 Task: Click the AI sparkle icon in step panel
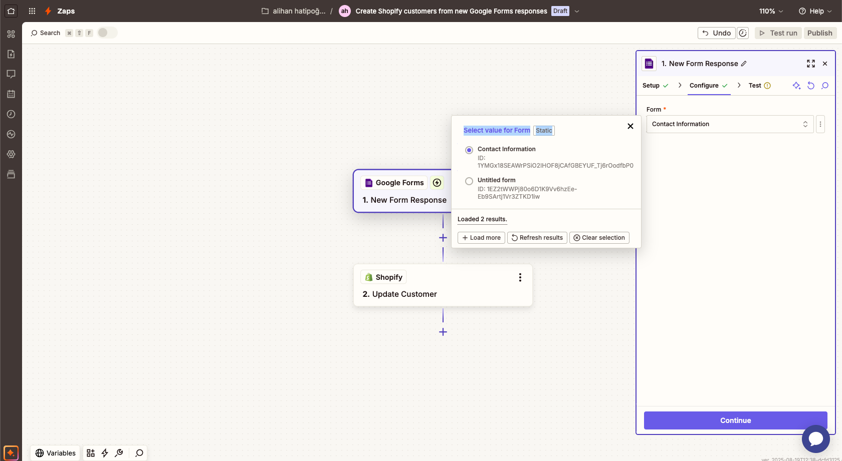coord(796,86)
